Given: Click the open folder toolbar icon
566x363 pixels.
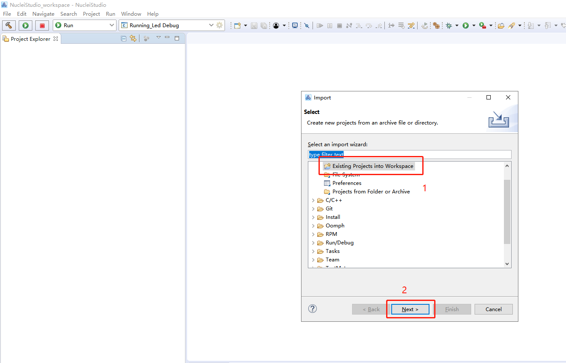Looking at the screenshot, I should click(501, 26).
